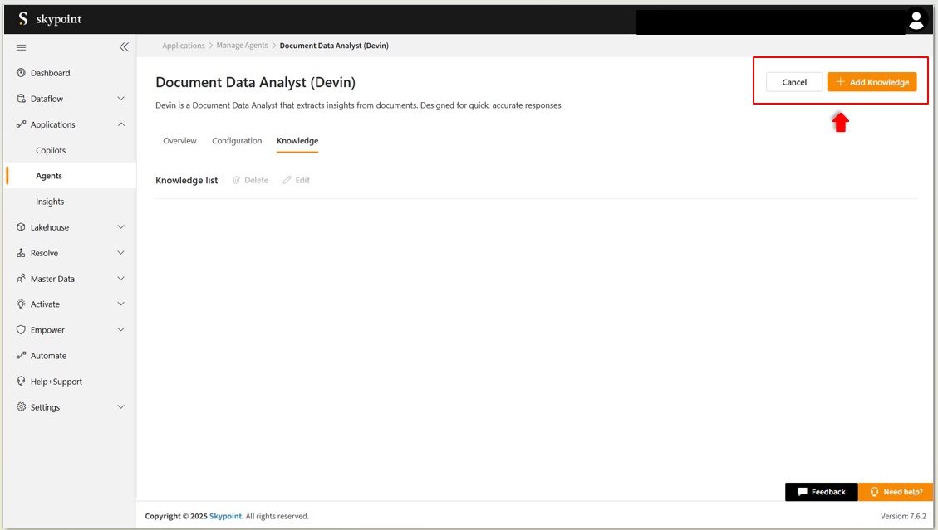Switch to the Overview tab
The width and height of the screenshot is (938, 530).
coord(179,141)
